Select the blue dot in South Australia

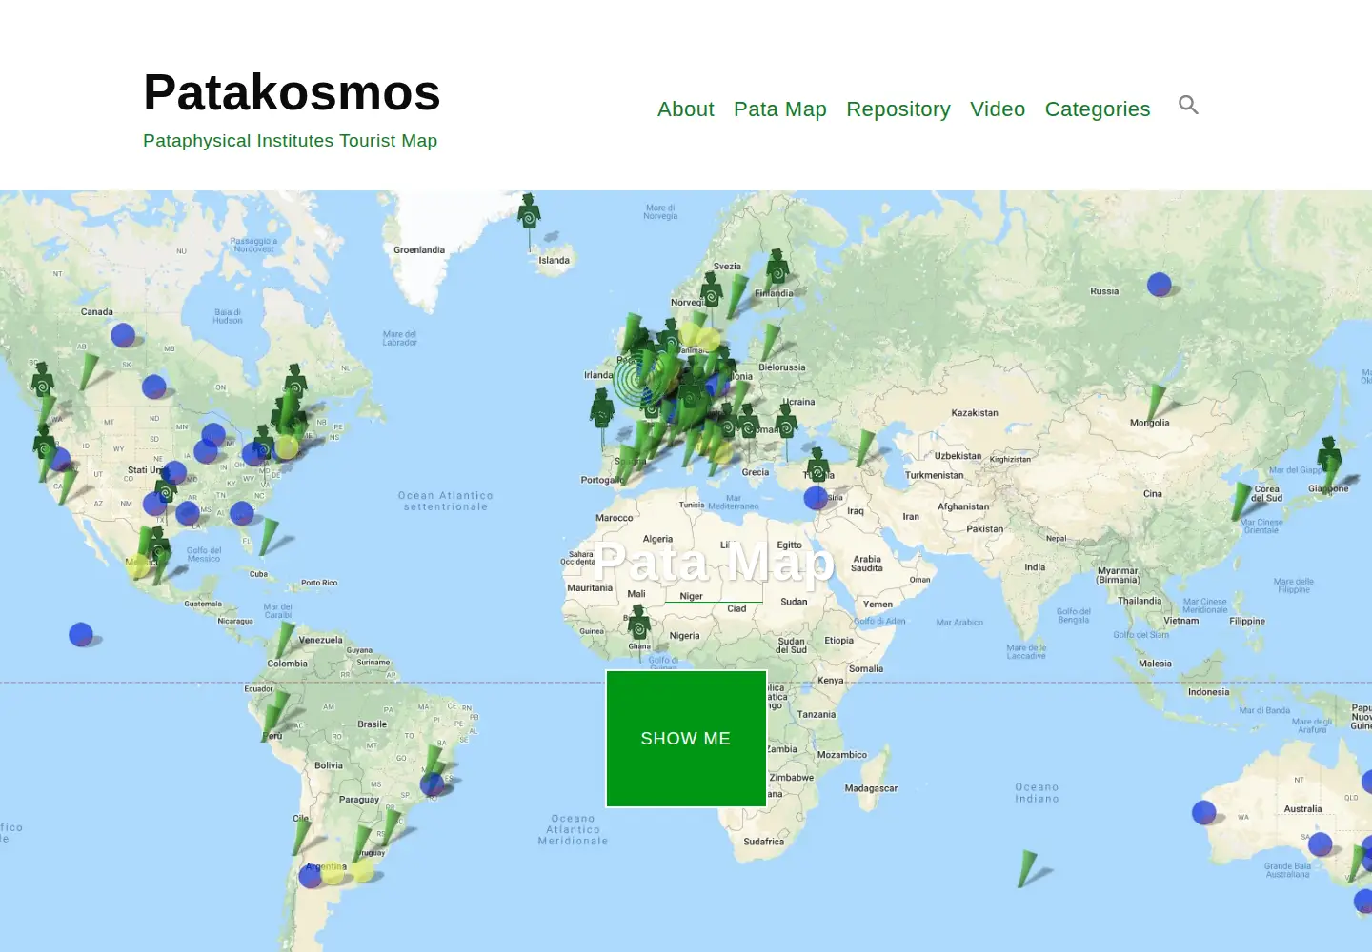pyautogui.click(x=1320, y=844)
